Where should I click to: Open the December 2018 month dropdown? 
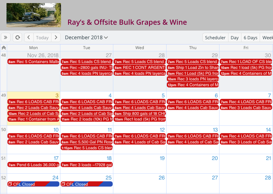click(x=85, y=37)
